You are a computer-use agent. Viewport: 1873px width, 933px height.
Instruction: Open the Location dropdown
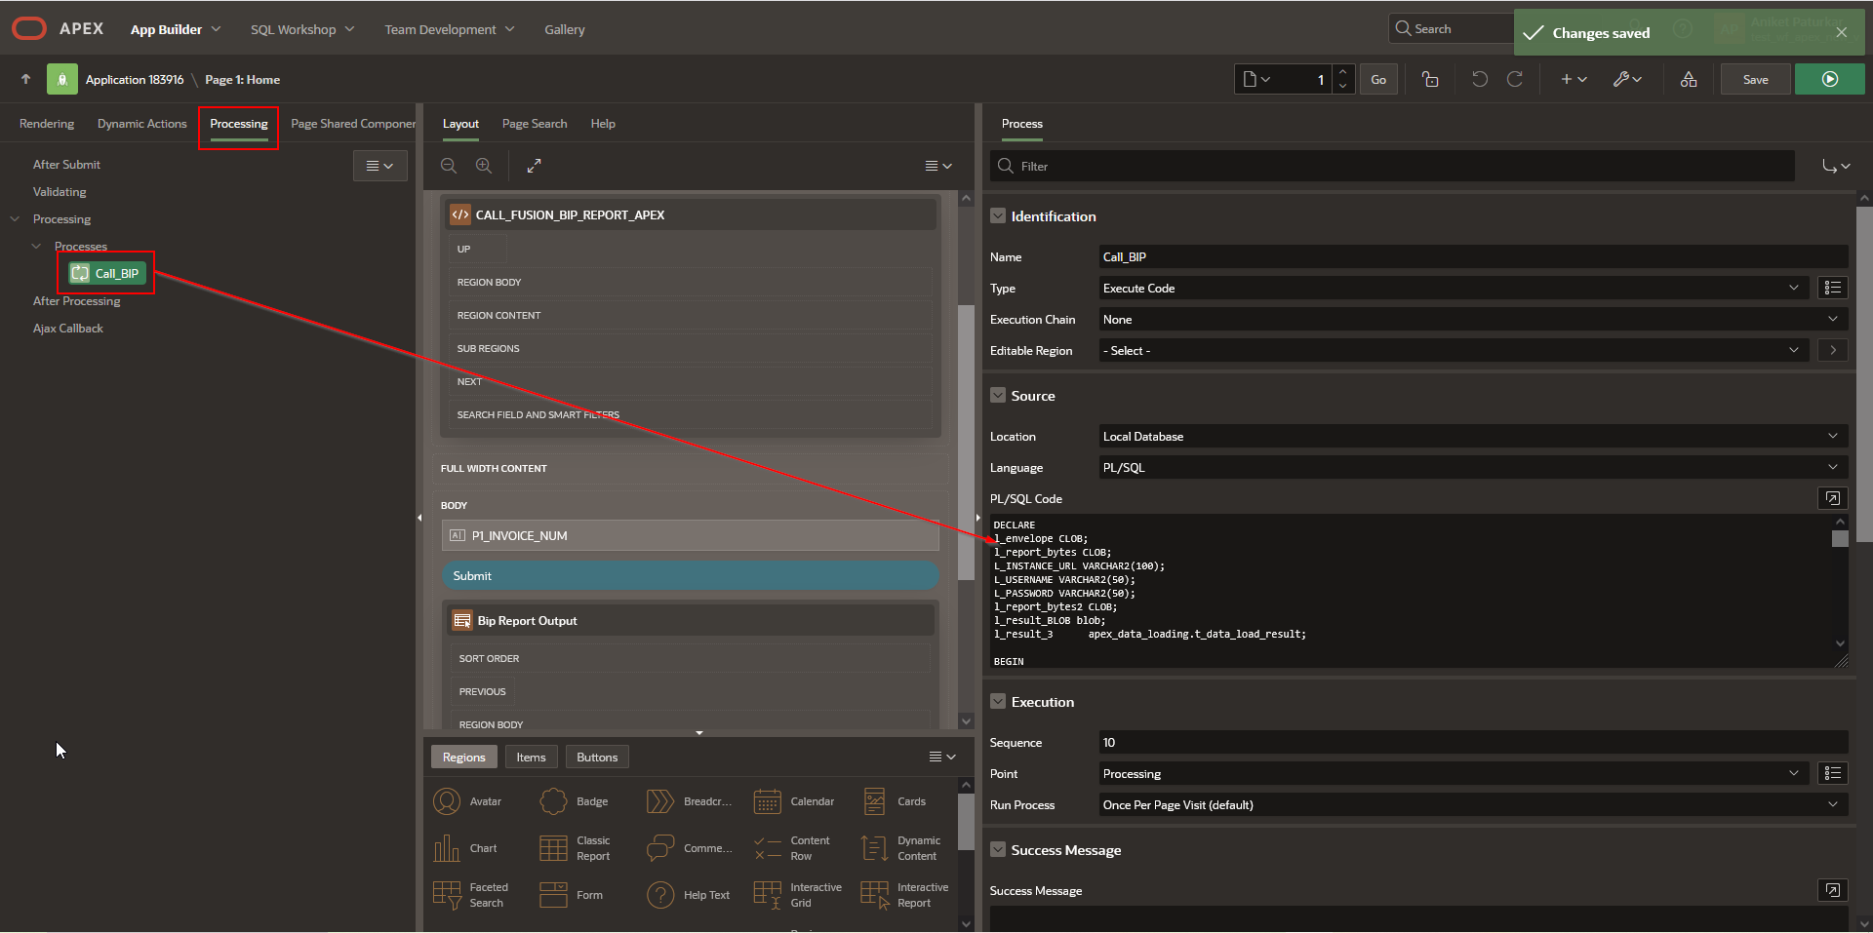coord(1473,436)
